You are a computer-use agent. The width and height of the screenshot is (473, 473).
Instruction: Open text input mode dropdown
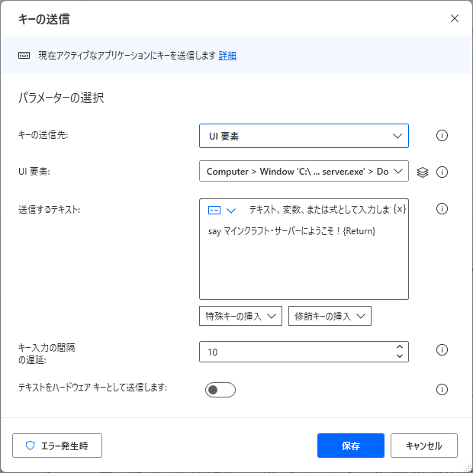[x=231, y=211]
